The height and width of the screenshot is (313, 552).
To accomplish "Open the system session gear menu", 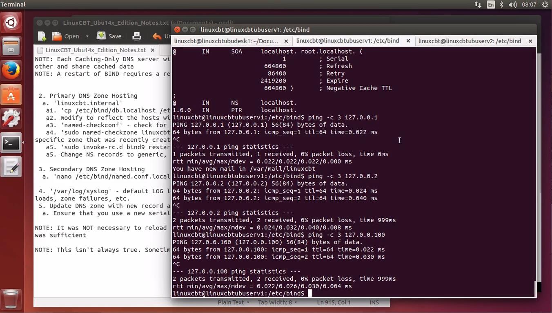I will (x=545, y=4).
